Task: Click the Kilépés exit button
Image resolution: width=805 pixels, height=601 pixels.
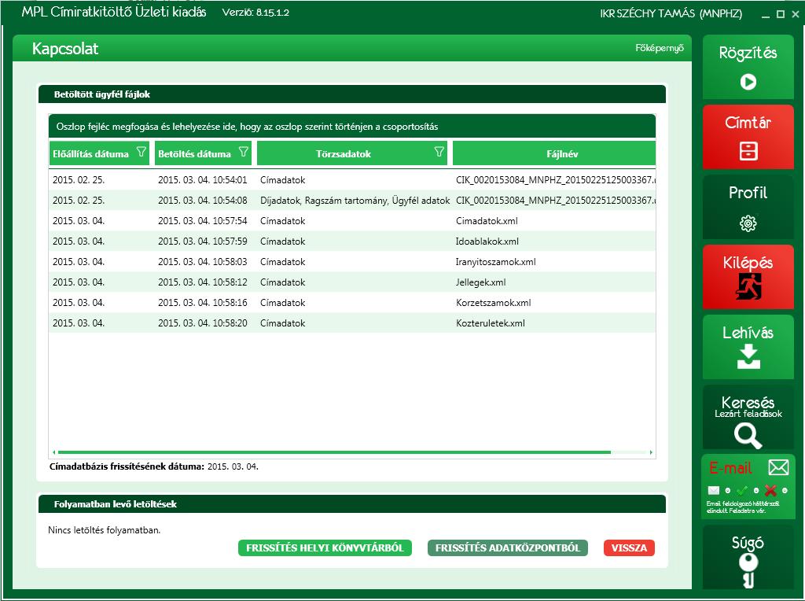Action: (x=748, y=277)
